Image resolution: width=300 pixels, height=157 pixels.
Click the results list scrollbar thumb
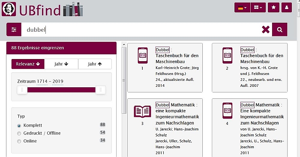pos(124,80)
